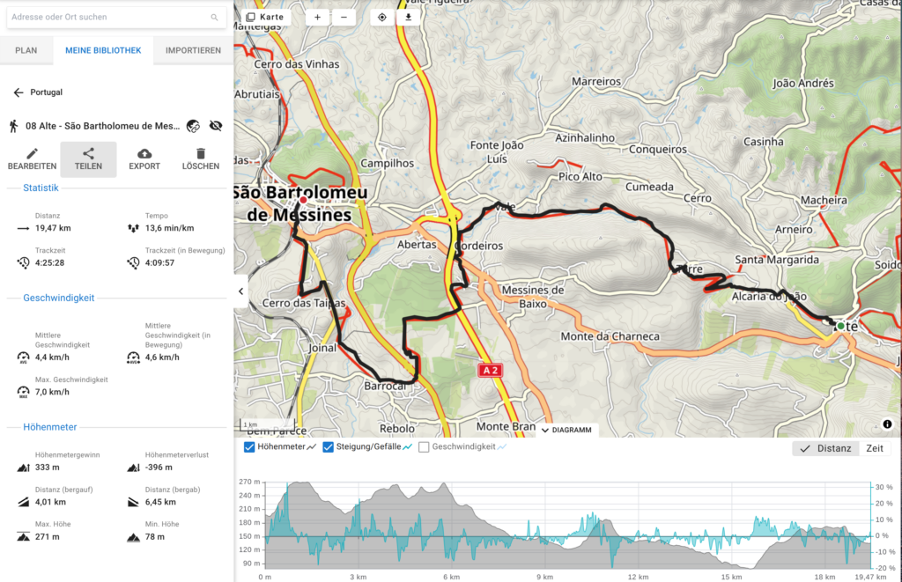This screenshot has width=902, height=582.
Task: Click the address search field
Action: click(110, 17)
